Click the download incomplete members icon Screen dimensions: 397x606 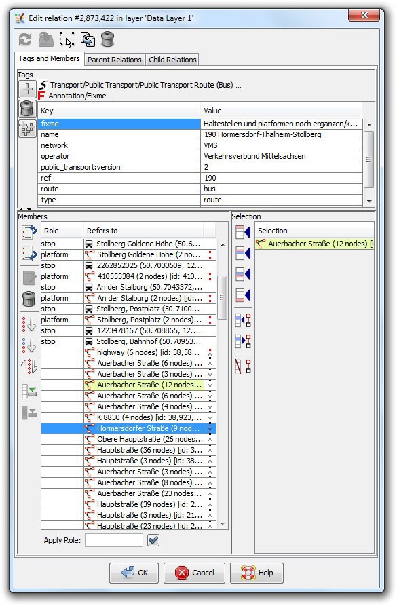(x=29, y=391)
